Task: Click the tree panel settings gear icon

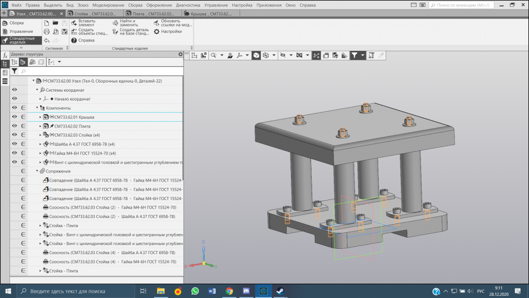Action: point(180,54)
